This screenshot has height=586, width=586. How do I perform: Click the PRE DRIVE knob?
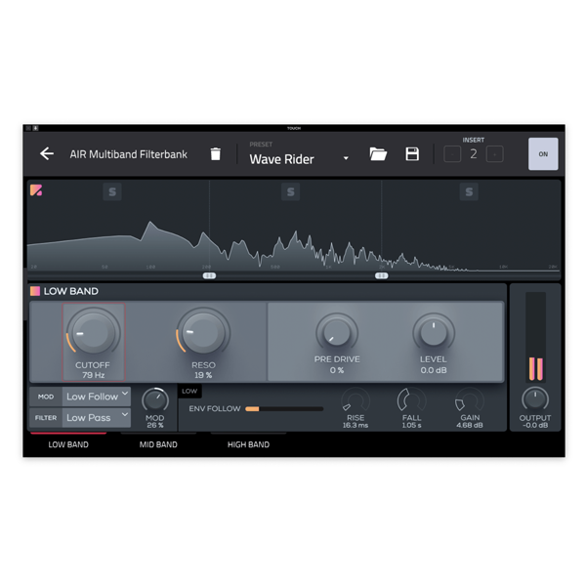(337, 332)
